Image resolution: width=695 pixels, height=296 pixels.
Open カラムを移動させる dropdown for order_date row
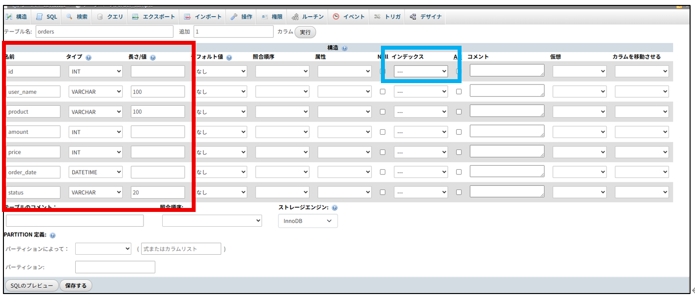(x=642, y=172)
